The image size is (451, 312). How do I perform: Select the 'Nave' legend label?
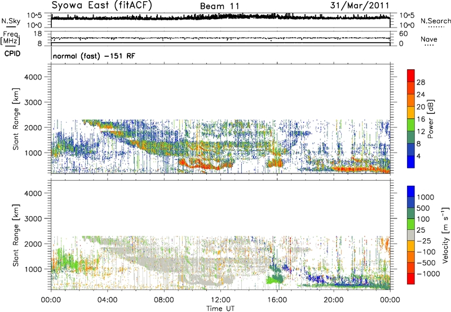click(429, 39)
